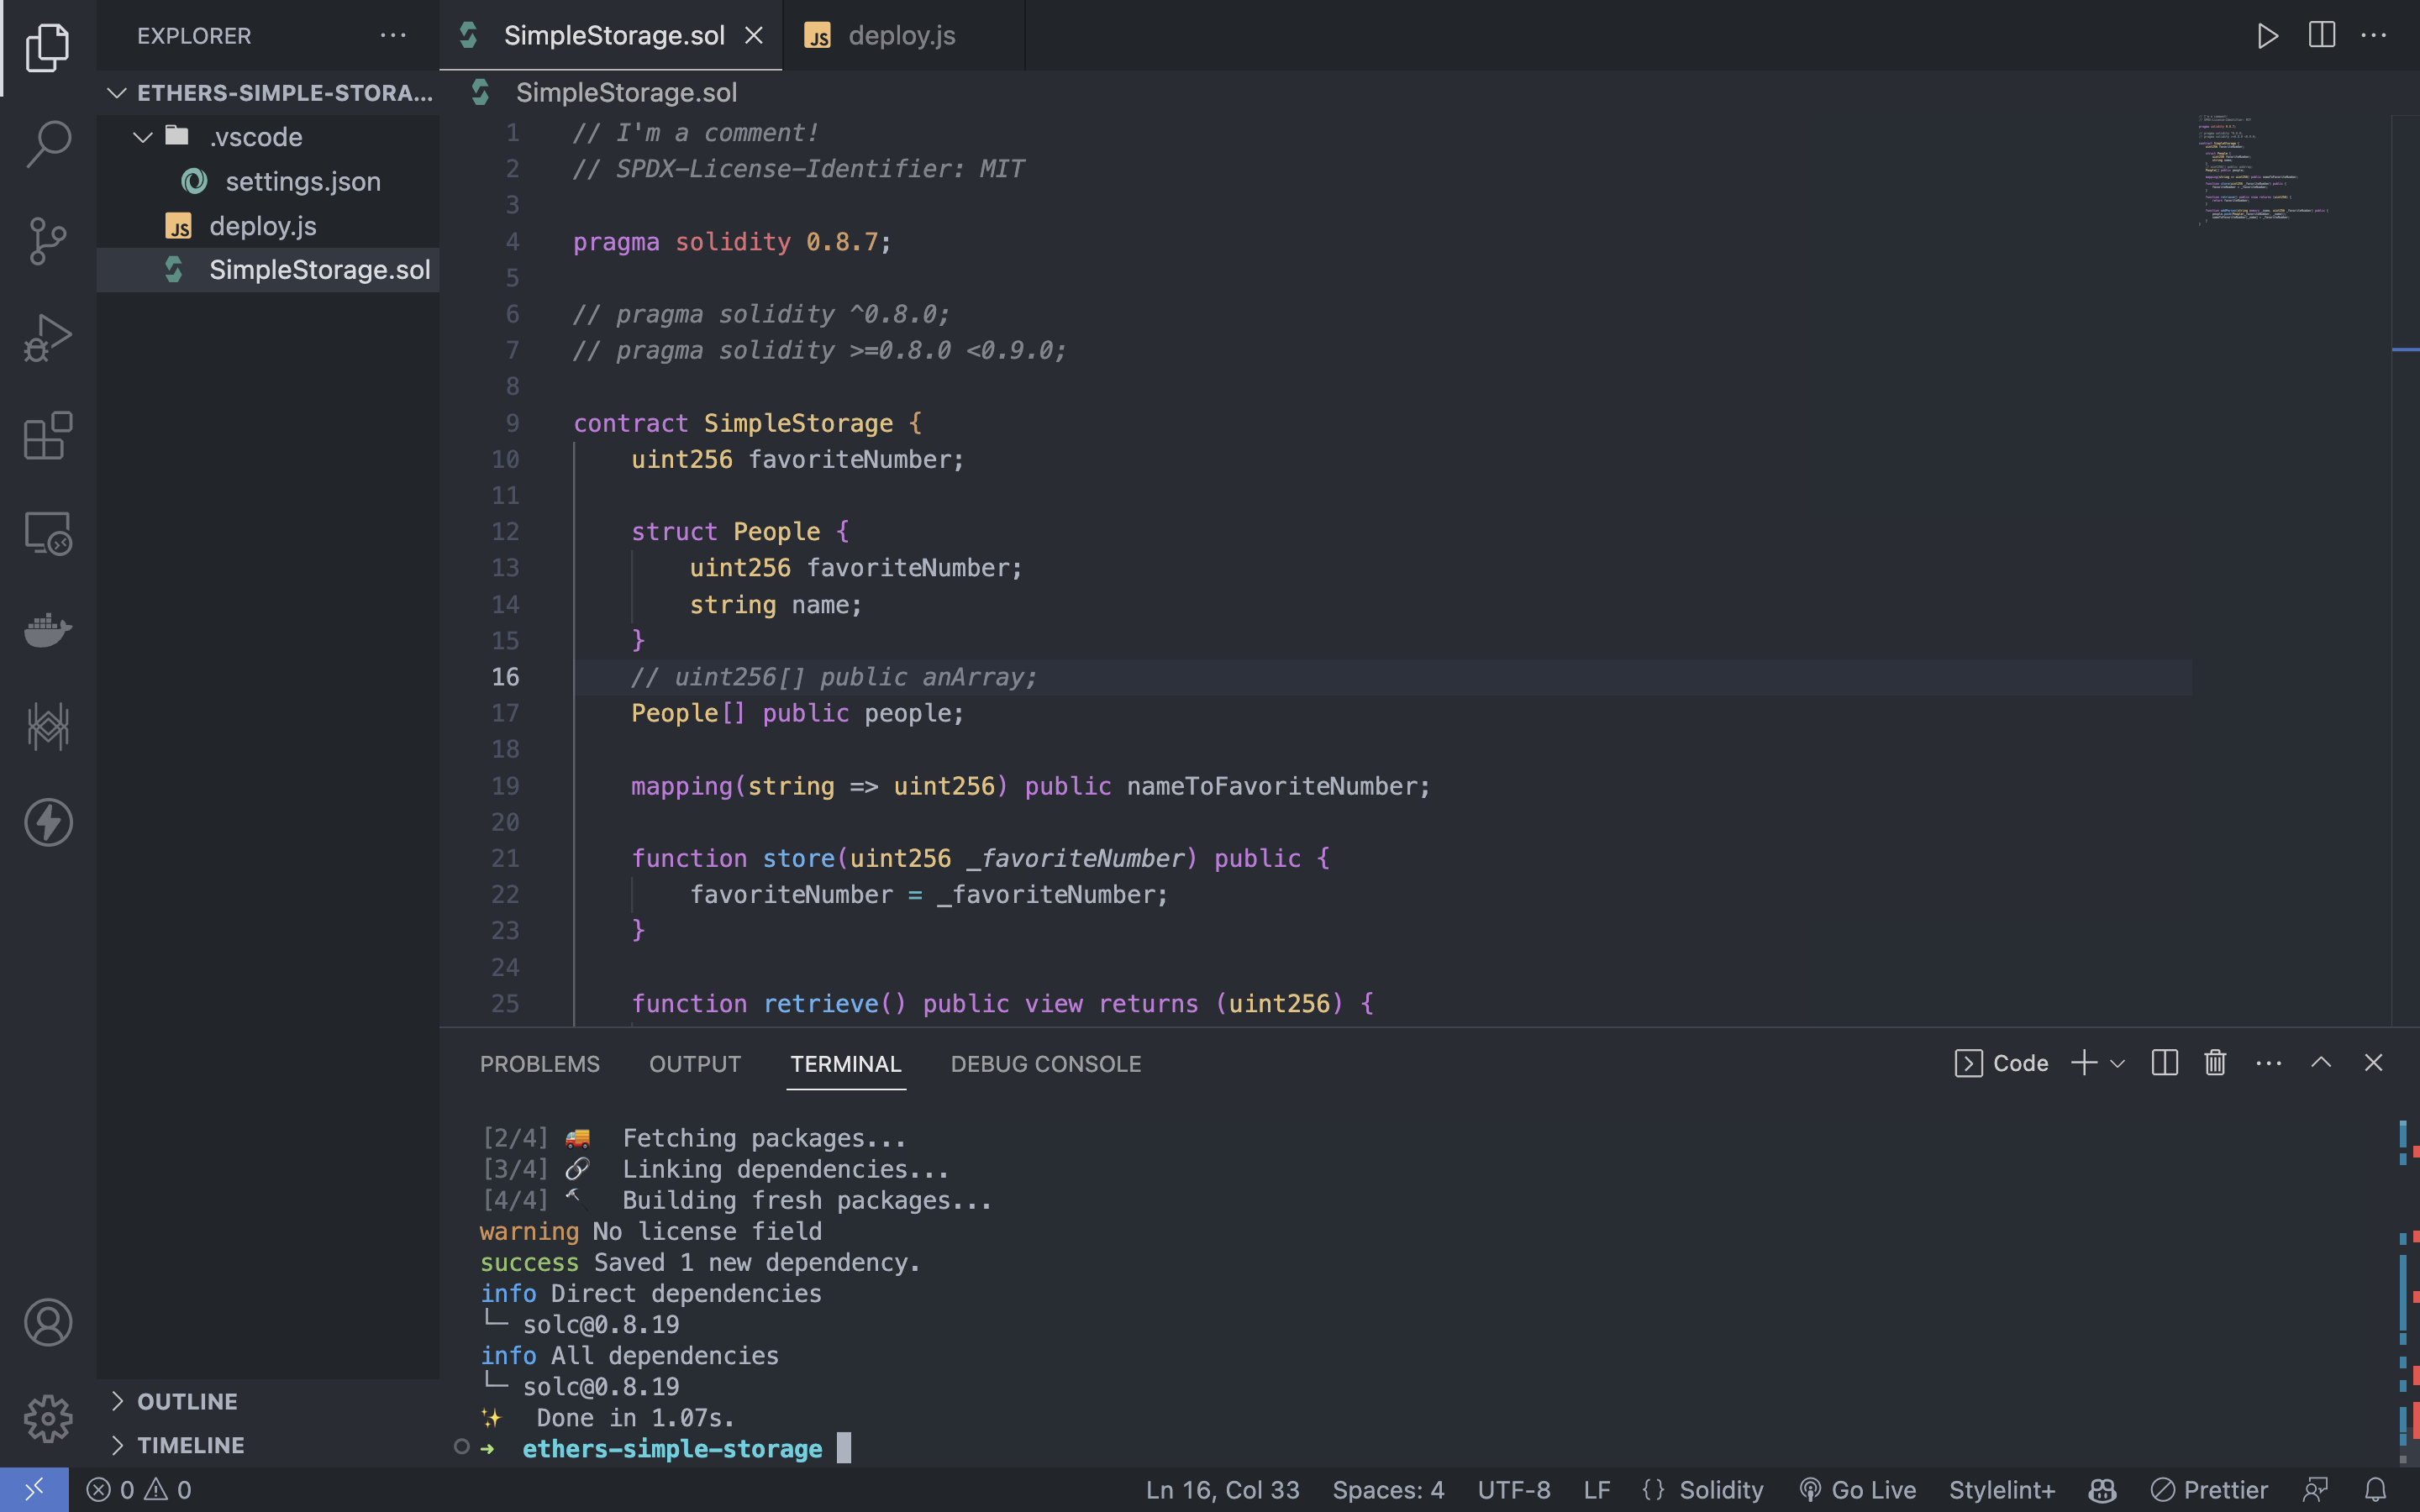The height and width of the screenshot is (1512, 2420).
Task: Click the Copilot status icon
Action: pyautogui.click(x=2102, y=1490)
